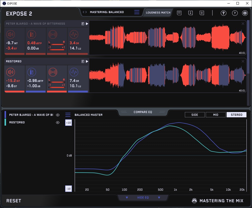Click the add track plus icon

click(x=202, y=13)
